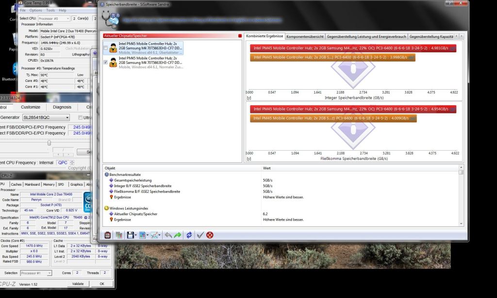Click the checkmark OK icon in Sandra

click(x=200, y=235)
